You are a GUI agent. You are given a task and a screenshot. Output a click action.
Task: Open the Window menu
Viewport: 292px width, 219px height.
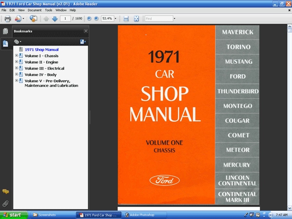coord(61,10)
